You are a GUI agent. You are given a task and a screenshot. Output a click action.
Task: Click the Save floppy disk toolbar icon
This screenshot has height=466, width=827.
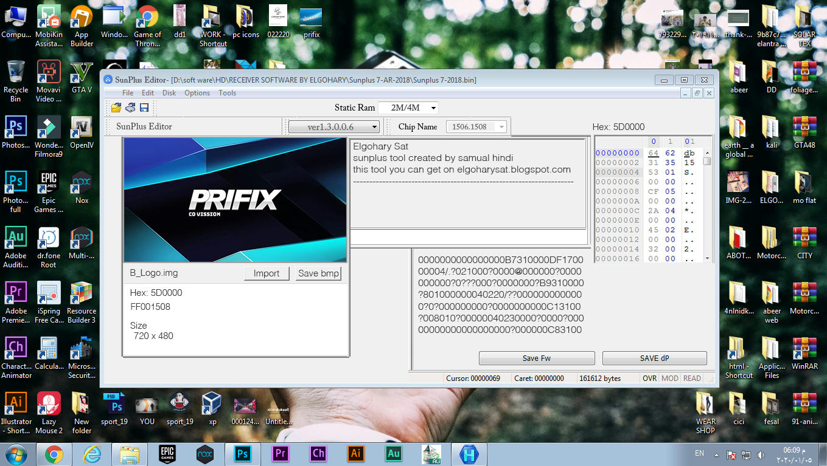[x=144, y=108]
